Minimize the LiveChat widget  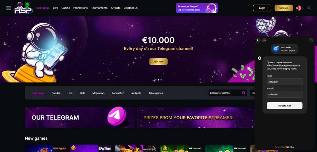[x=311, y=41]
